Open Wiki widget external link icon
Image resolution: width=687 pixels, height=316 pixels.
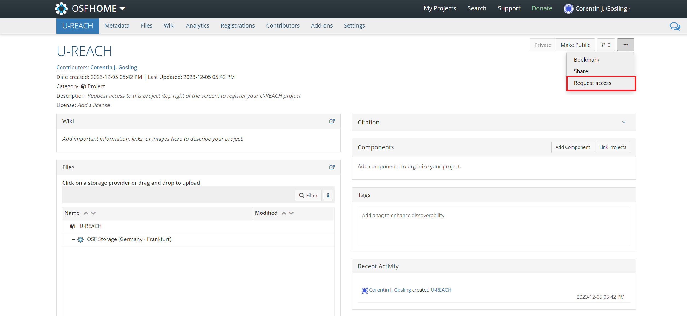tap(332, 121)
